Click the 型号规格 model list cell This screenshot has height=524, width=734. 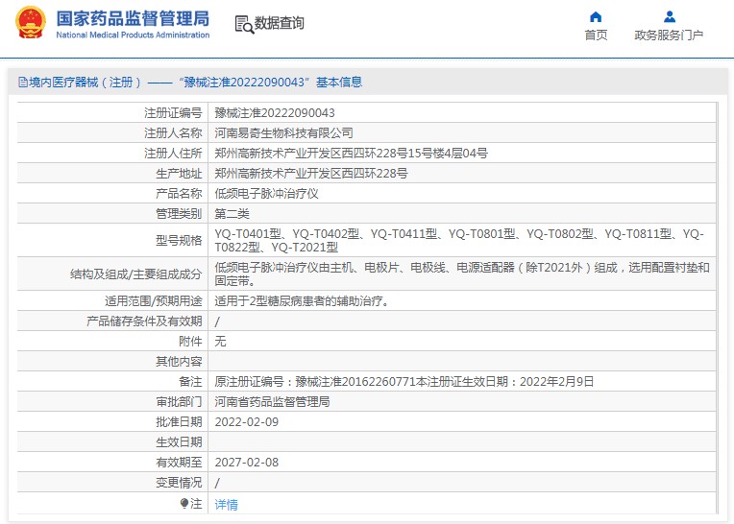462,240
